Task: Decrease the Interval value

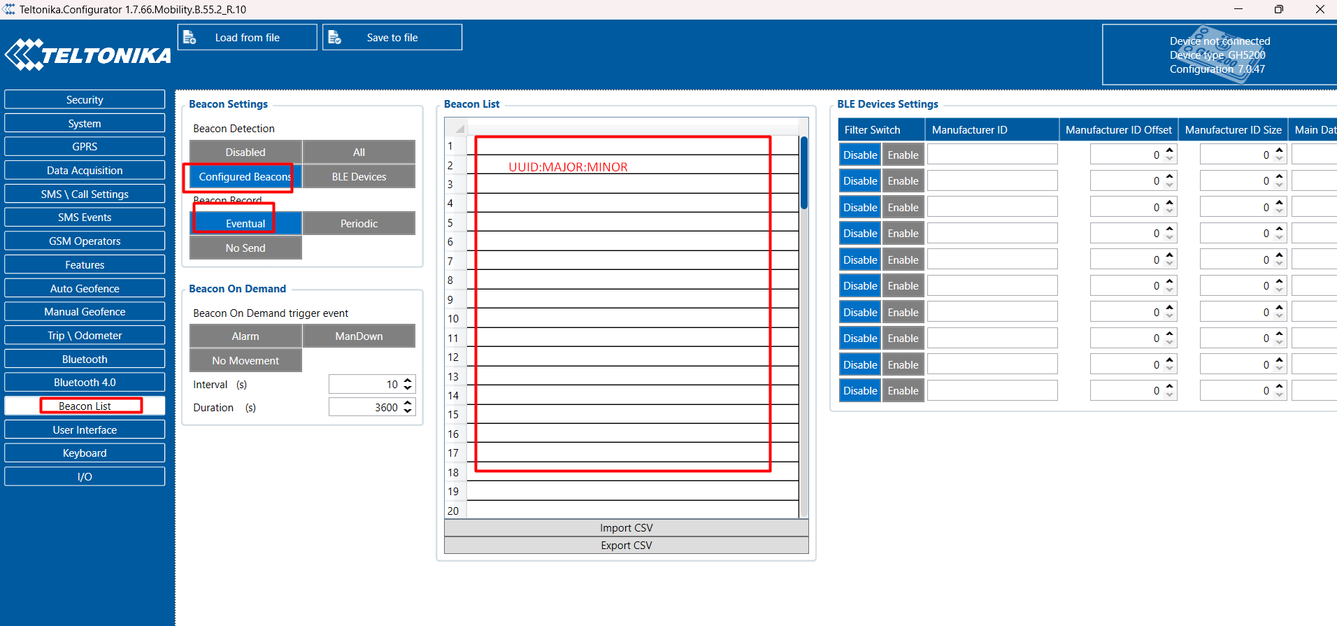Action: click(408, 388)
